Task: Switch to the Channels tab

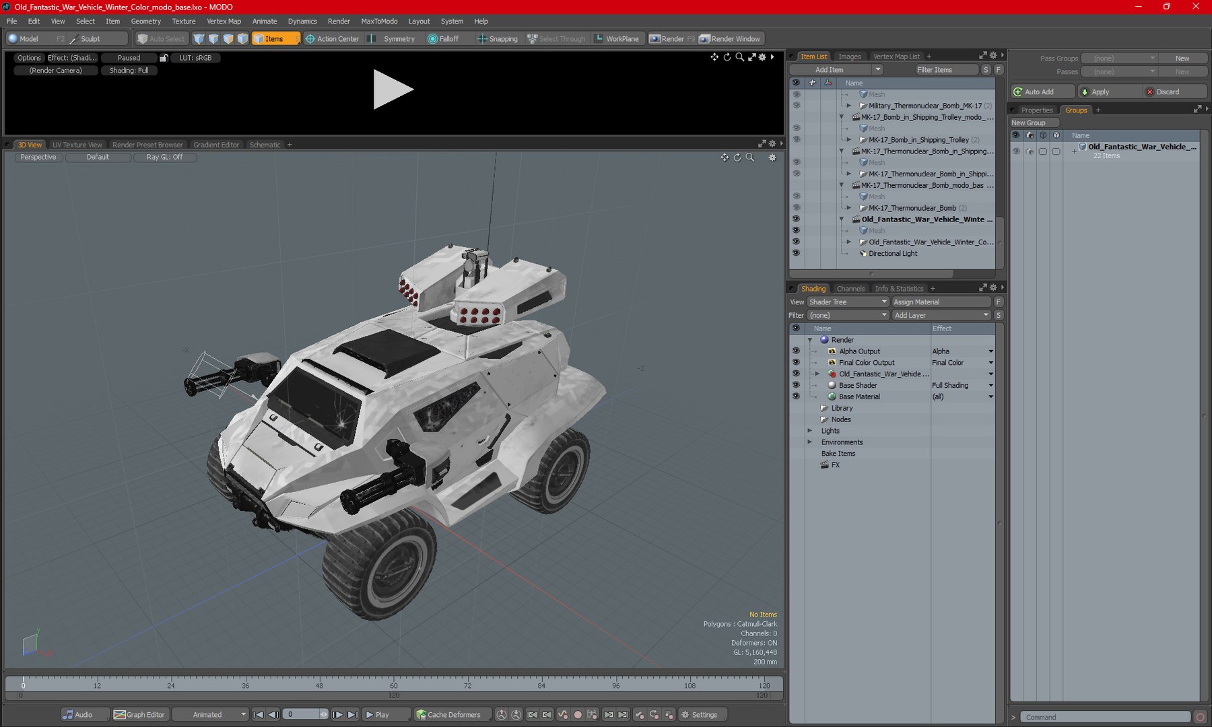Action: tap(850, 289)
